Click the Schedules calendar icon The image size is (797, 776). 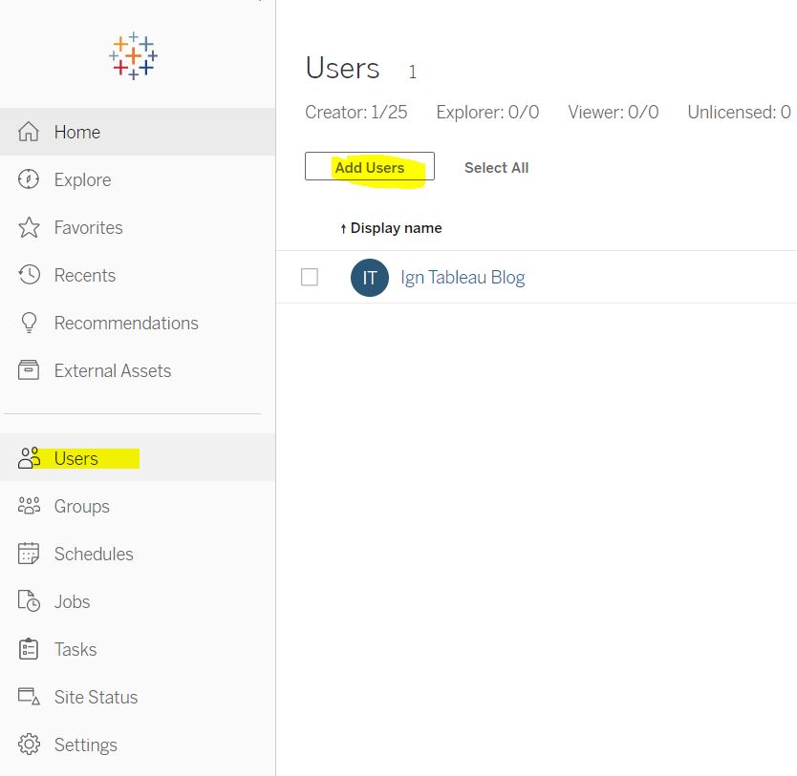[30, 555]
